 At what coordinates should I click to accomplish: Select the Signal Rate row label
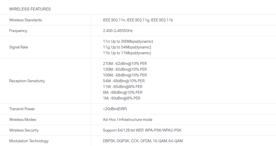(18, 47)
